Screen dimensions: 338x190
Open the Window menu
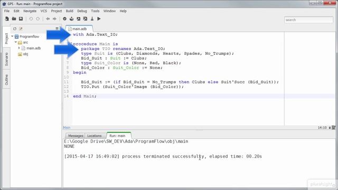(109, 11)
